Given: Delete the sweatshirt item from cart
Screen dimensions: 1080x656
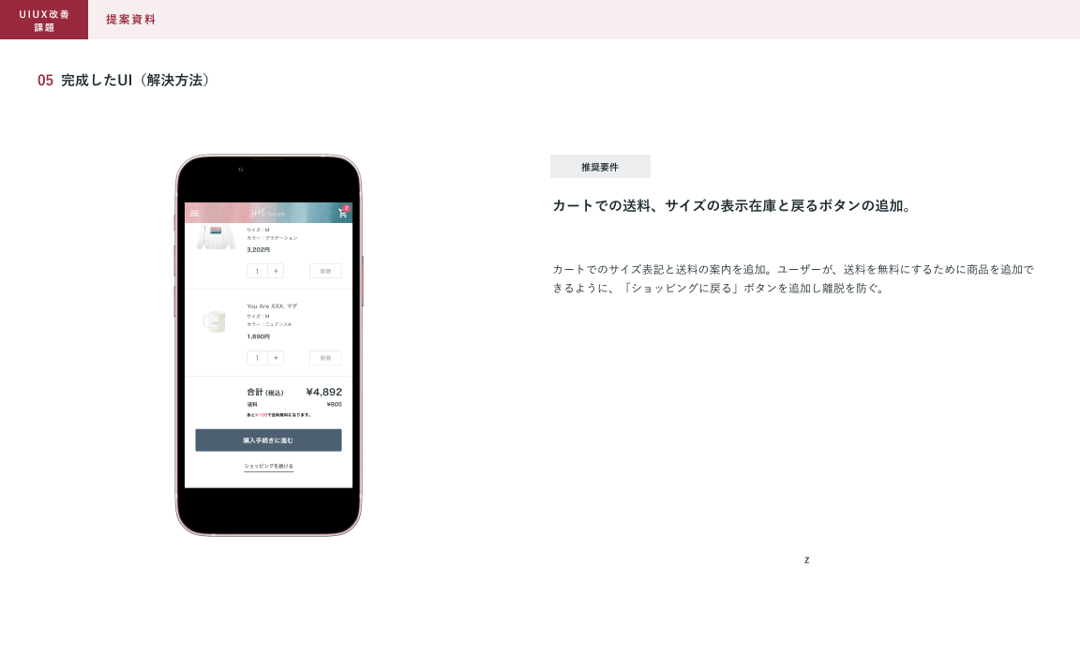Looking at the screenshot, I should click(x=325, y=271).
